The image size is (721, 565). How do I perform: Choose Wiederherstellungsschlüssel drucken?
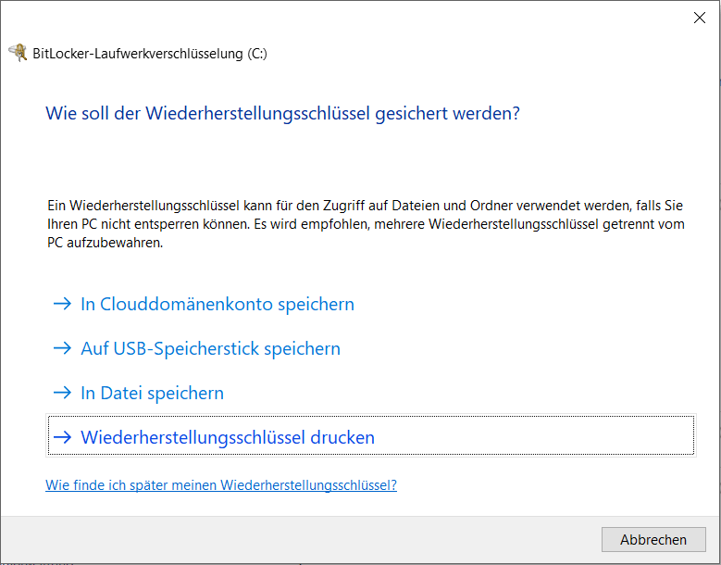[x=228, y=437]
